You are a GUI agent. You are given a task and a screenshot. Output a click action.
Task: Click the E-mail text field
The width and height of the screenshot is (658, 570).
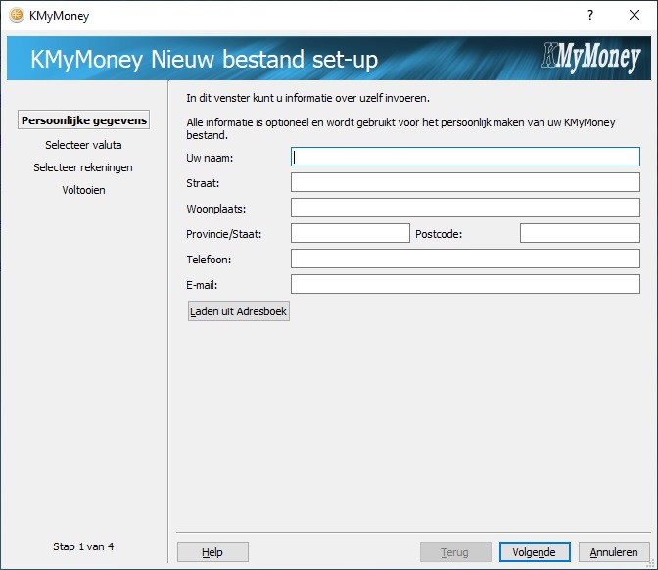(x=465, y=284)
